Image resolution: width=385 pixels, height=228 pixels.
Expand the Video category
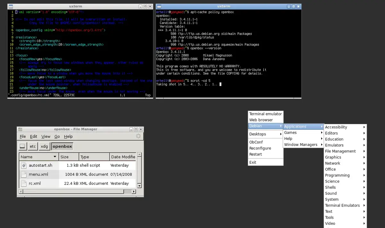(345, 224)
